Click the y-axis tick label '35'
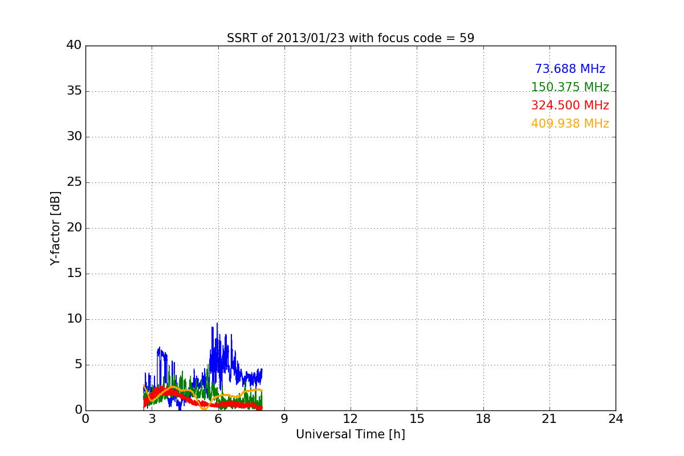Screen dimensions: 684x456 point(74,91)
